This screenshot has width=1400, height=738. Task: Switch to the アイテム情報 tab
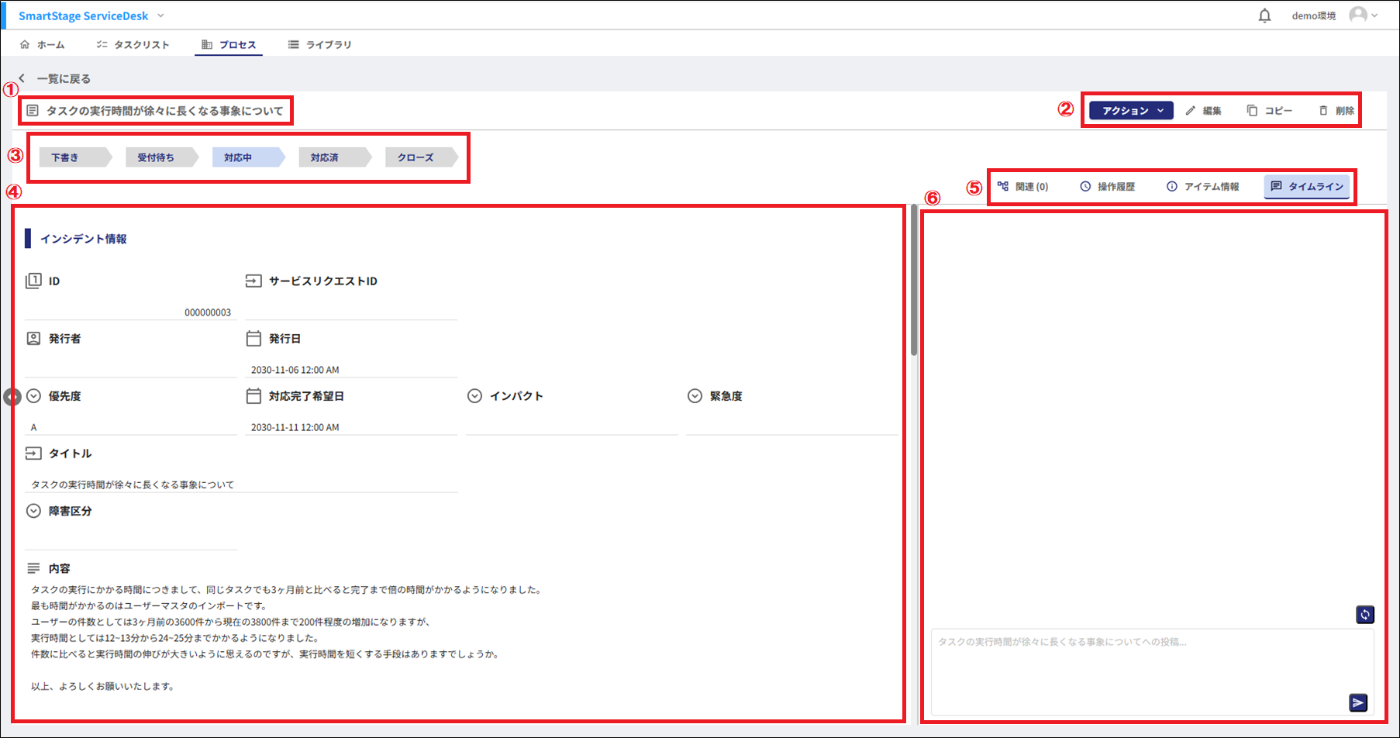(x=1202, y=187)
